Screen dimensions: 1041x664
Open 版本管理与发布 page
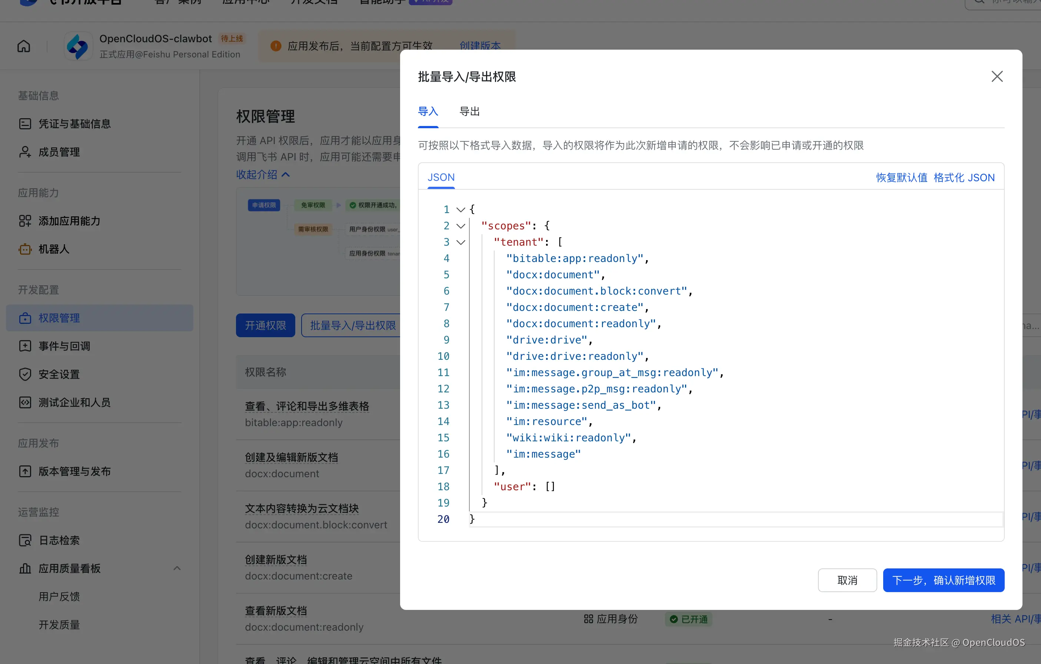[74, 471]
